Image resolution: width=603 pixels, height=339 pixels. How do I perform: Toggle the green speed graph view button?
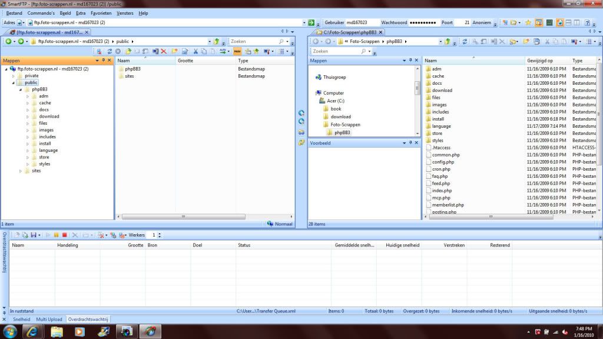coord(549,23)
